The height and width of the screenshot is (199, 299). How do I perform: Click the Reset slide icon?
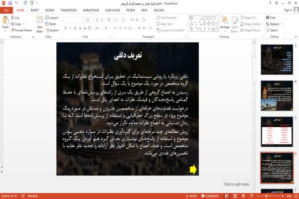(x=47, y=24)
